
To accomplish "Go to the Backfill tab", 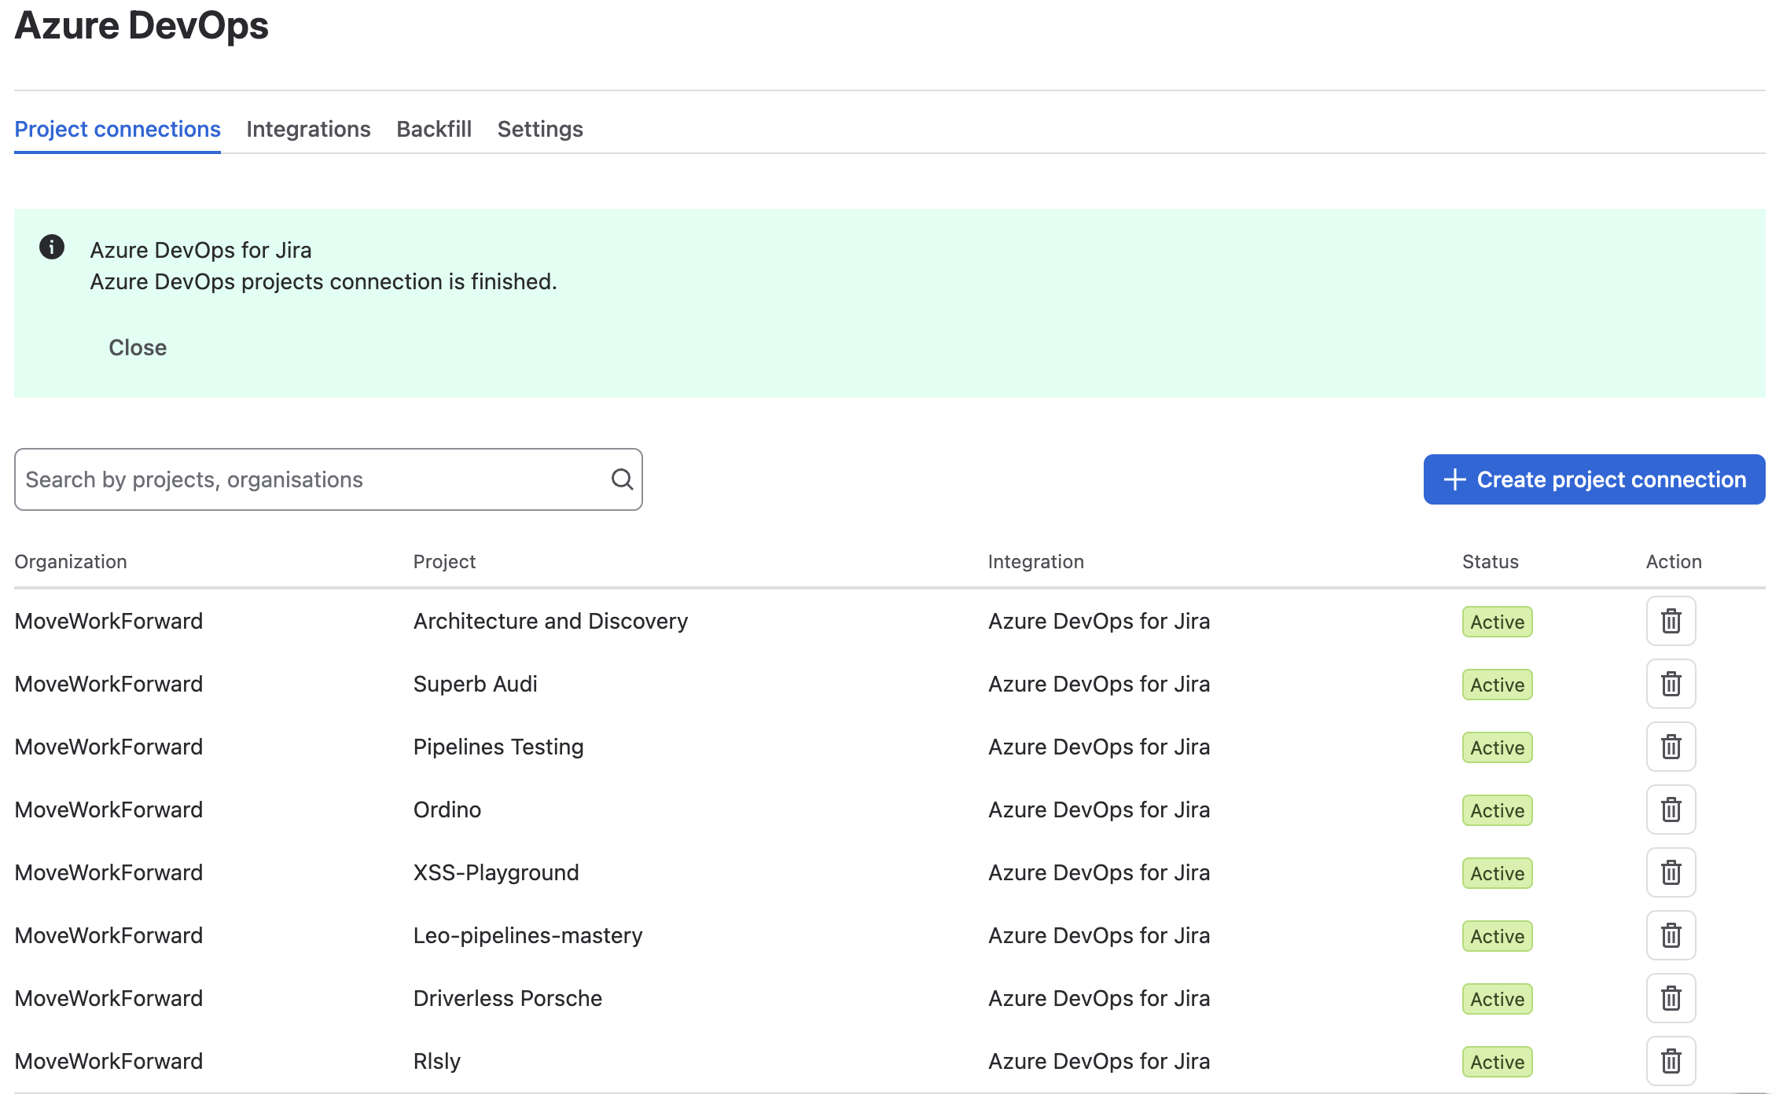I will pos(434,129).
